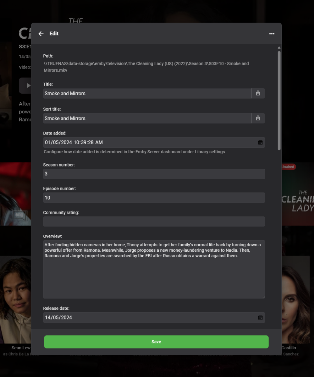This screenshot has width=314, height=377.
Task: Lock the Sort title field
Action: [x=258, y=118]
